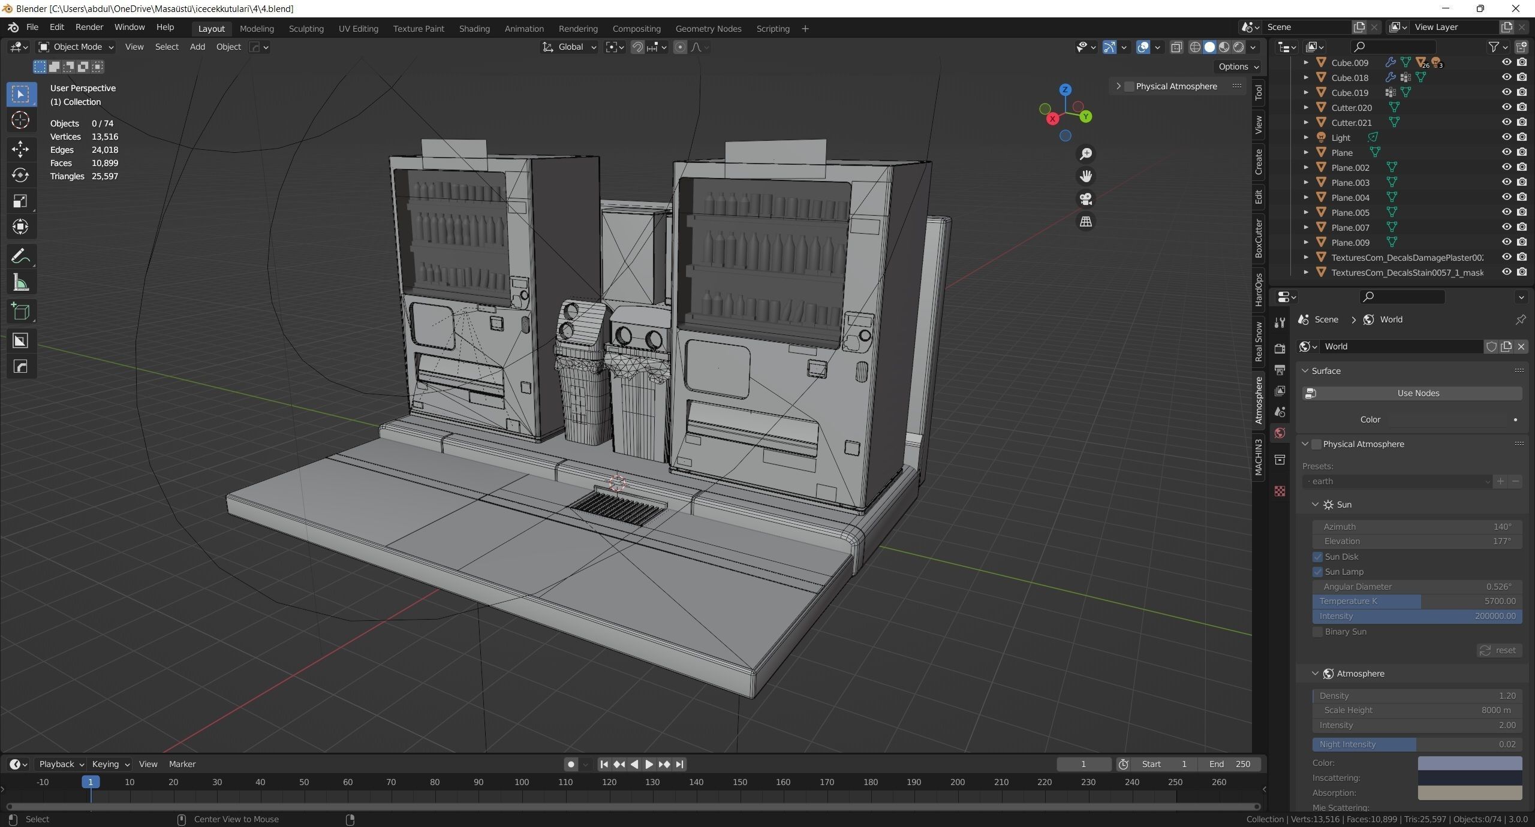
Task: Select the Transform tool
Action: pyautogui.click(x=20, y=227)
